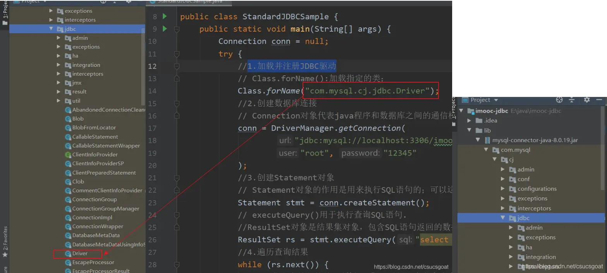Viewport: 607px width, 273px height.
Task: Click the ConnectionGroup class icon
Action: coord(68,199)
